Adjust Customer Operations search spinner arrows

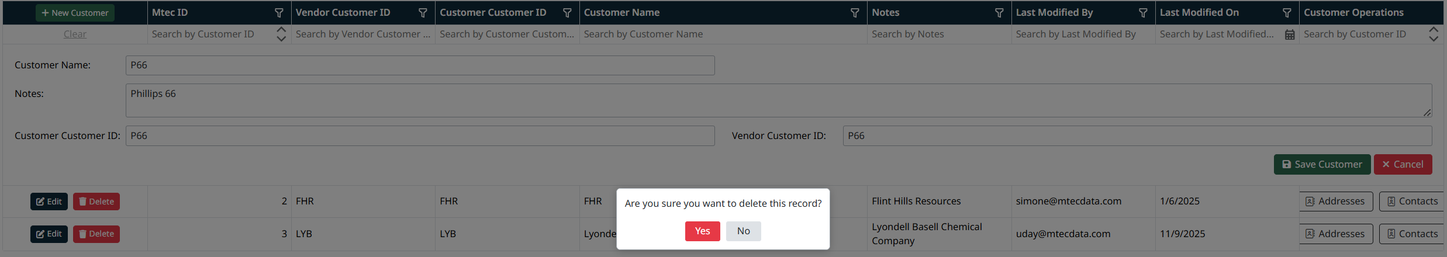pyautogui.click(x=1433, y=34)
